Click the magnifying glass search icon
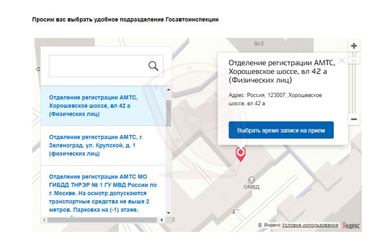This screenshot has width=389, height=241. (x=153, y=66)
